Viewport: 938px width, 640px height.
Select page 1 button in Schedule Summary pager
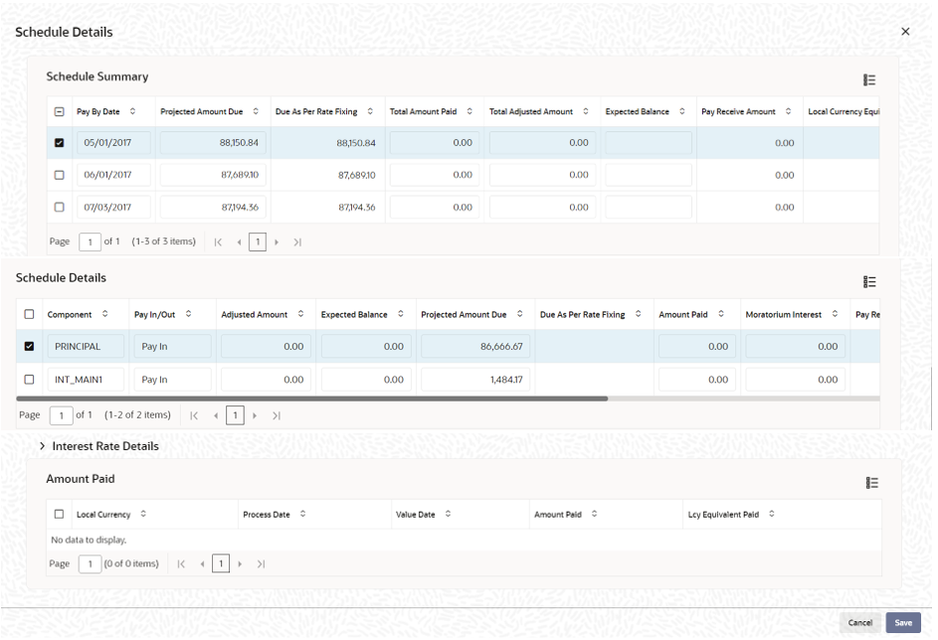click(258, 242)
